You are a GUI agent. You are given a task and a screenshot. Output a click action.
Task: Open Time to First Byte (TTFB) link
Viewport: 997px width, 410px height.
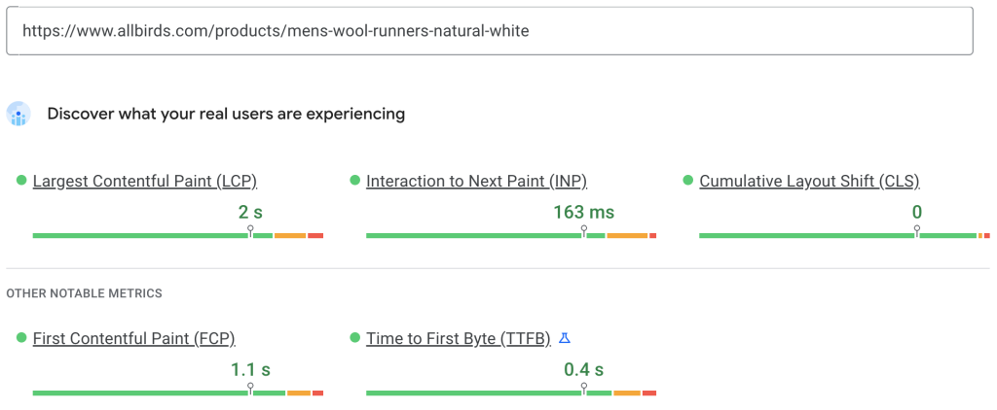coord(459,338)
